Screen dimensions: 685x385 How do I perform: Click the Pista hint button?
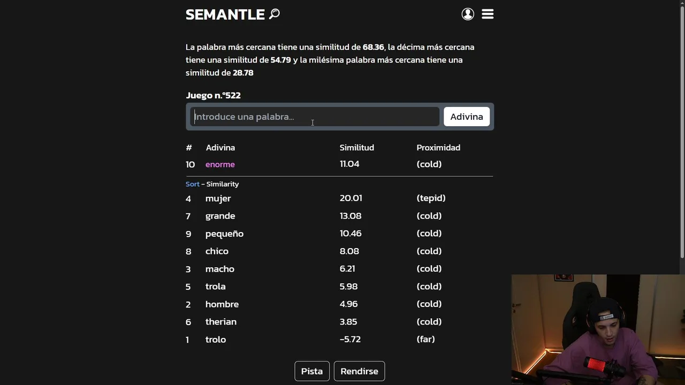coord(311,371)
